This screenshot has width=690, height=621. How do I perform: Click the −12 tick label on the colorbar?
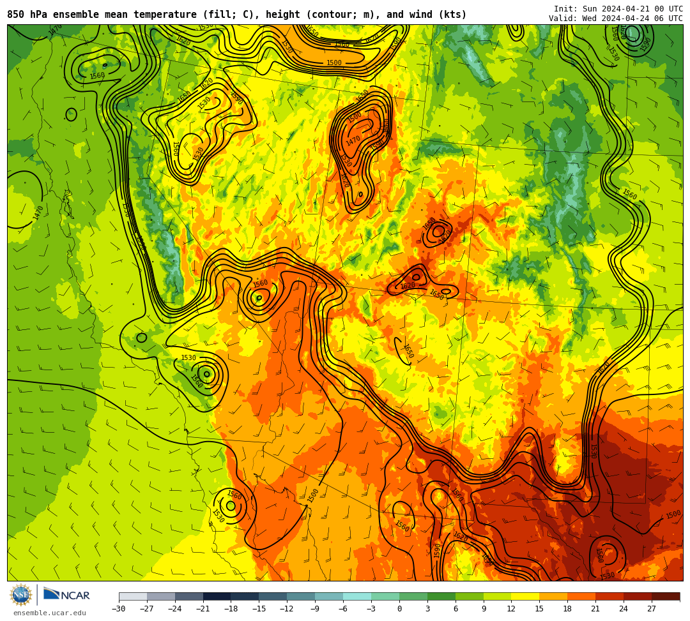[287, 609]
